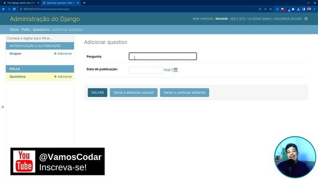Click ENCERRAR SESSÃO to log out
The height and width of the screenshot is (179, 318).
288,19
